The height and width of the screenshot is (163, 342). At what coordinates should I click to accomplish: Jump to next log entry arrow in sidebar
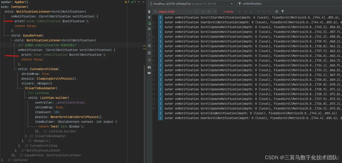pyautogui.click(x=149, y=40)
